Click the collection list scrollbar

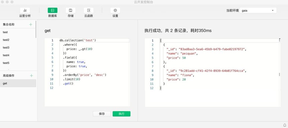click(36, 29)
